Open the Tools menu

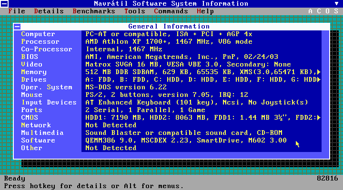pyautogui.click(x=135, y=11)
